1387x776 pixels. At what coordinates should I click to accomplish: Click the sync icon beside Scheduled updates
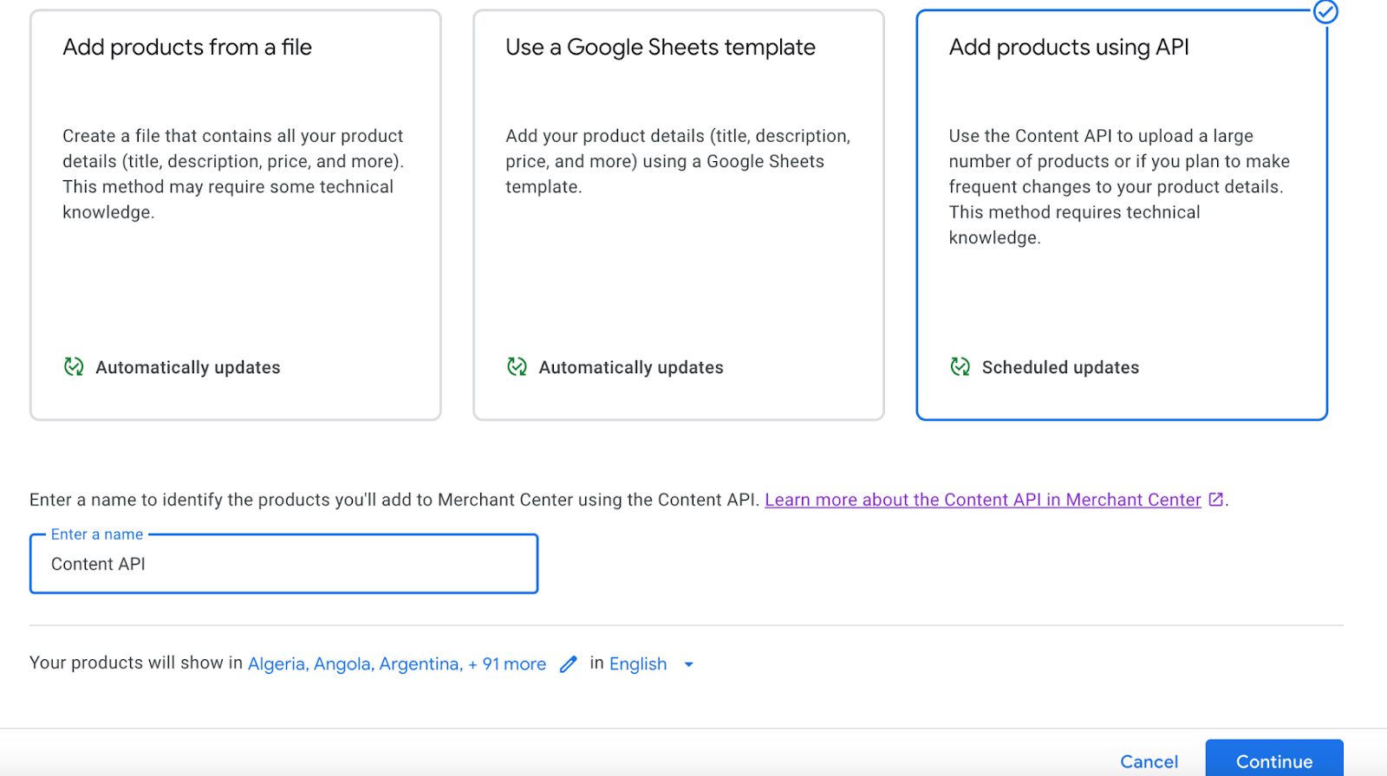coord(960,367)
